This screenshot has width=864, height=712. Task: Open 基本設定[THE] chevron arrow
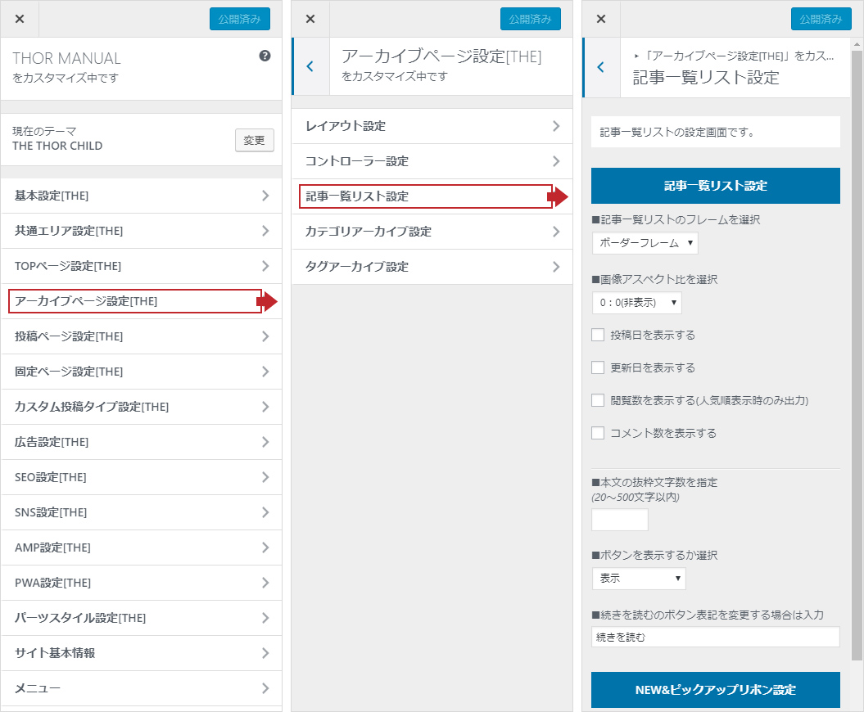pyautogui.click(x=265, y=196)
